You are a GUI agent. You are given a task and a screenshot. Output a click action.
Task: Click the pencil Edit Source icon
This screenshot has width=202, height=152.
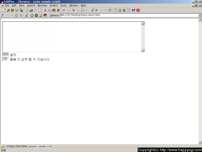tap(2, 16)
